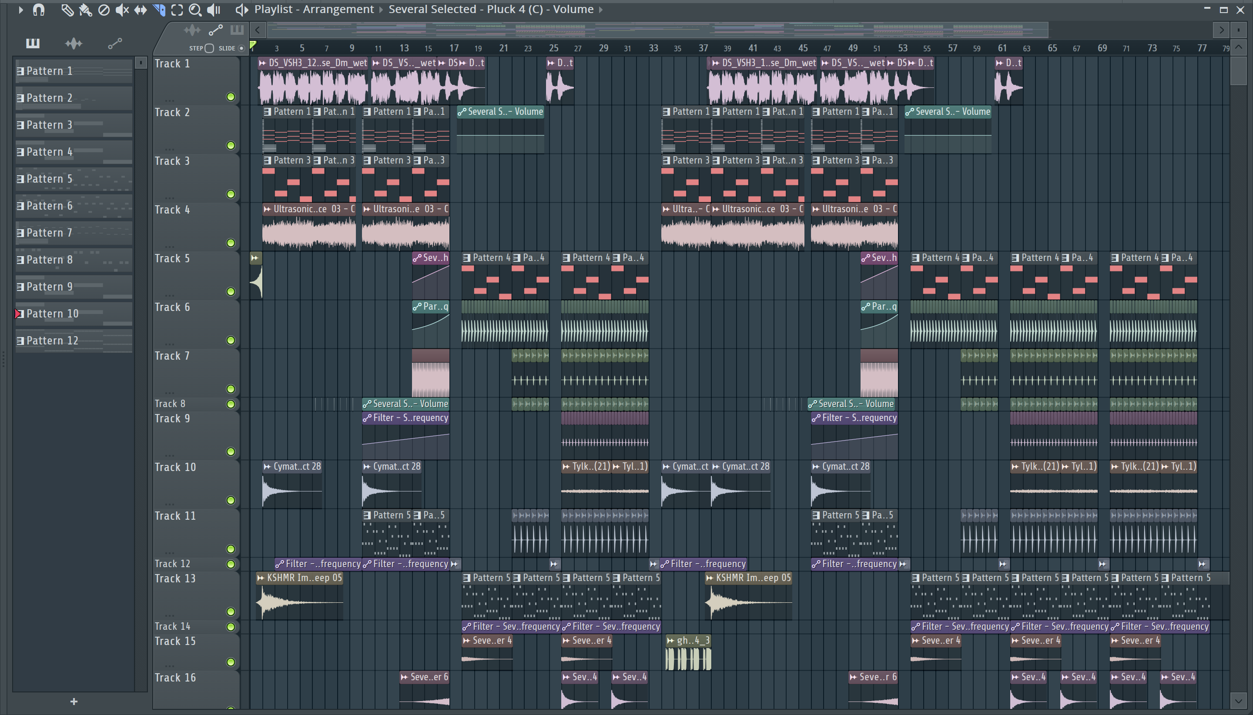Select the Slice tool
Viewport: 1253px width, 715px height.
tap(159, 10)
